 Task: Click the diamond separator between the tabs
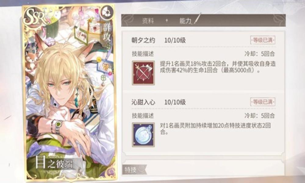pyautogui.click(x=167, y=20)
